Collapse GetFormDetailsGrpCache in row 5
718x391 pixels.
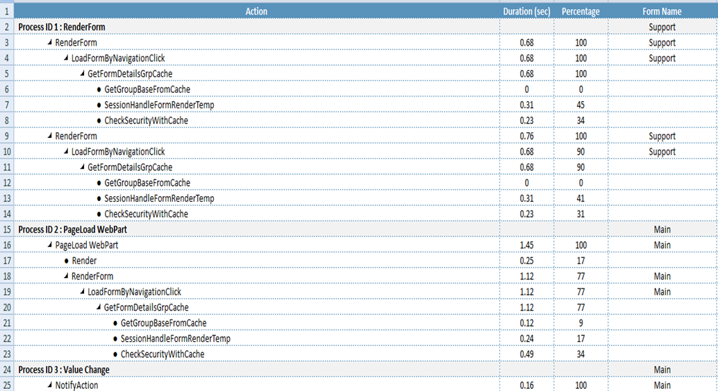coord(82,74)
